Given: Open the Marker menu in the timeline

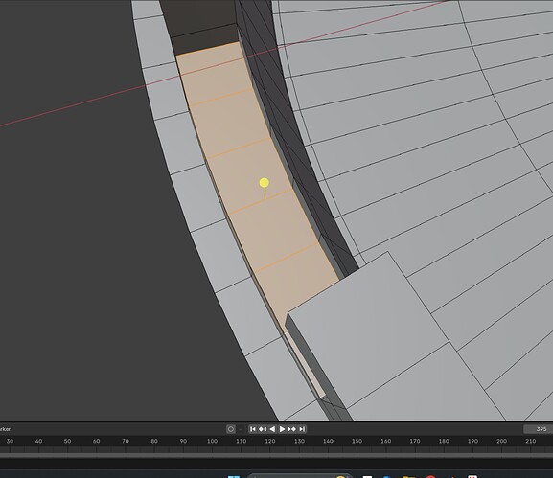Looking at the screenshot, I should point(5,429).
